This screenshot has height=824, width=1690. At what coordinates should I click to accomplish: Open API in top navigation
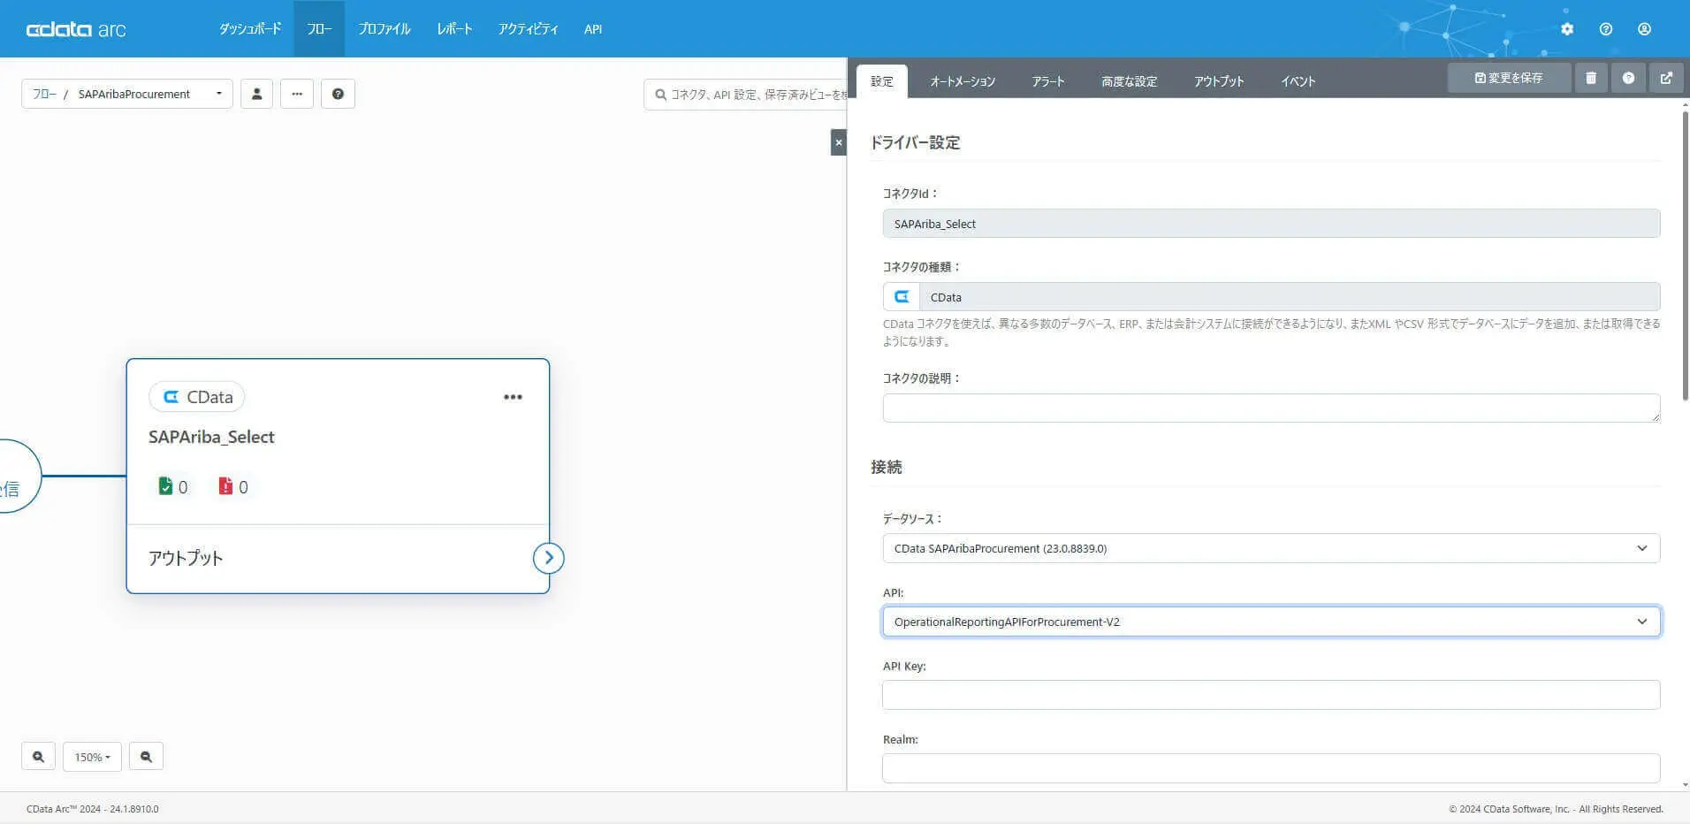click(x=593, y=29)
